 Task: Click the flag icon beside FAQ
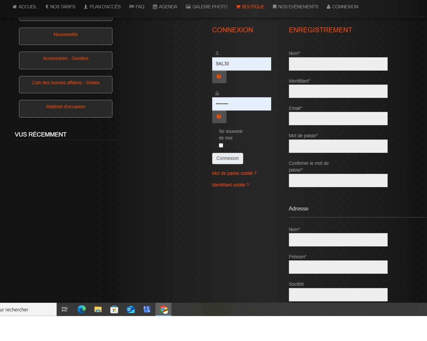click(131, 7)
